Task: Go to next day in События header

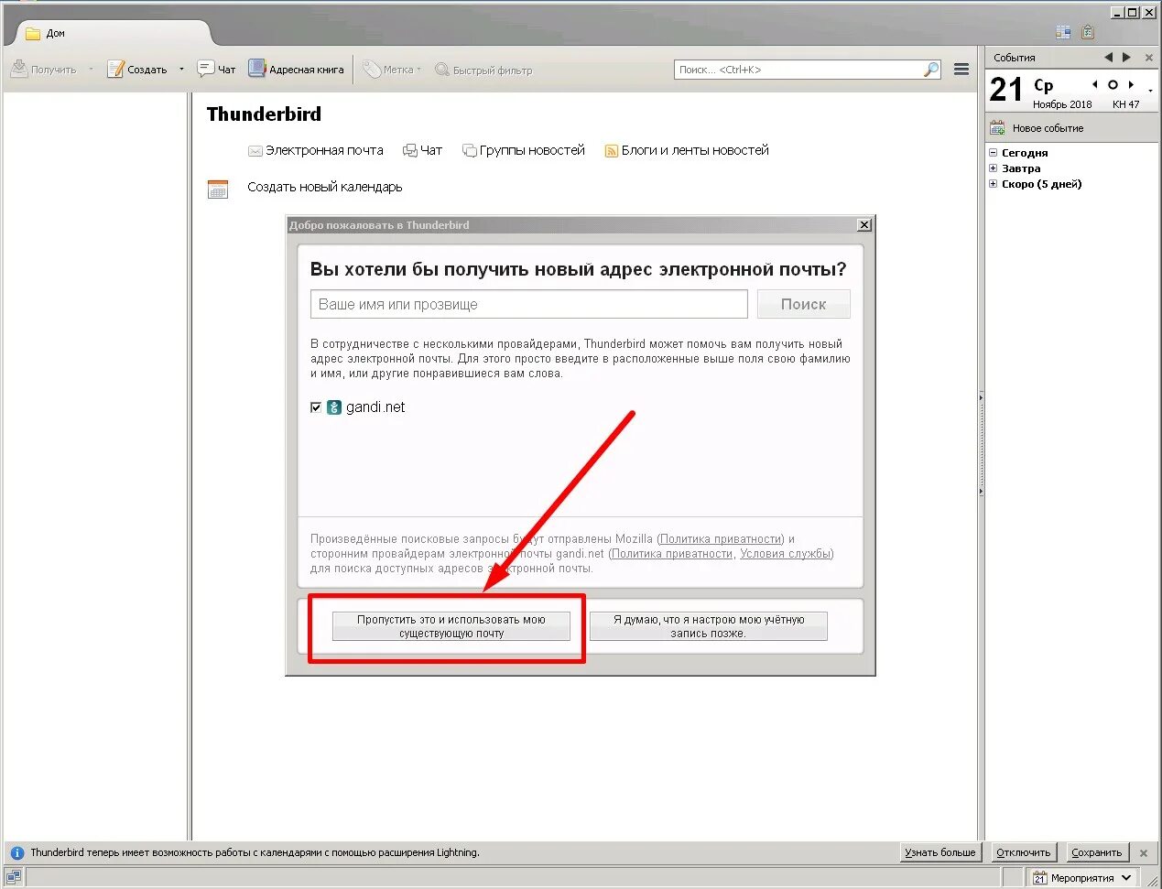Action: (1126, 57)
